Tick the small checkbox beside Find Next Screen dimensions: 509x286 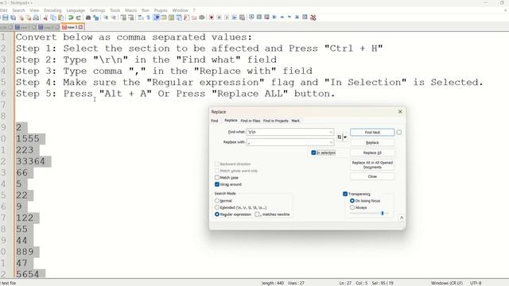(399, 133)
